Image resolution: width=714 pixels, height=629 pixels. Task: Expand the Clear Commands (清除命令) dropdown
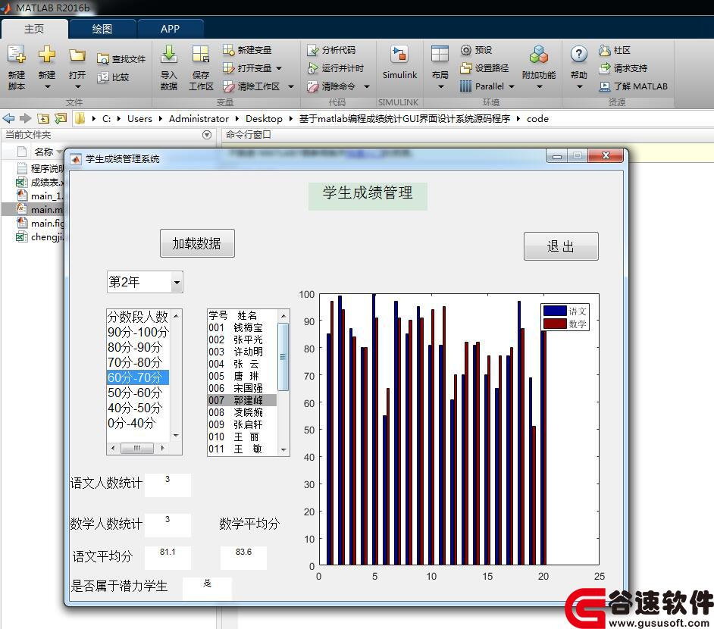367,86
